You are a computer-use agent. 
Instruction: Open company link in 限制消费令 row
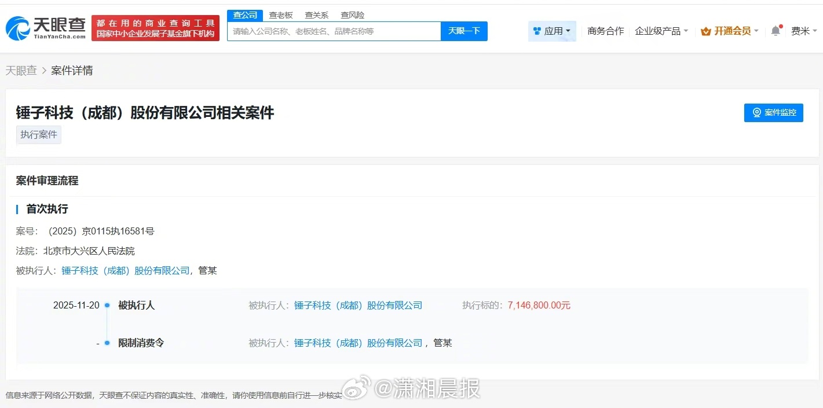click(x=358, y=343)
